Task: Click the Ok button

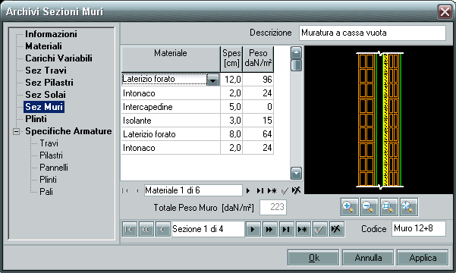Action: [x=313, y=258]
